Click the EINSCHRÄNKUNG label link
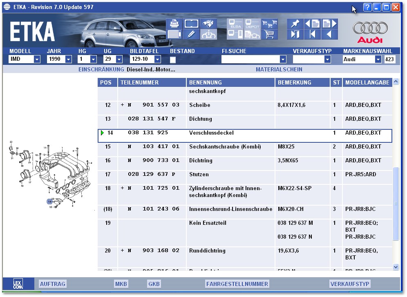 (x=101, y=69)
